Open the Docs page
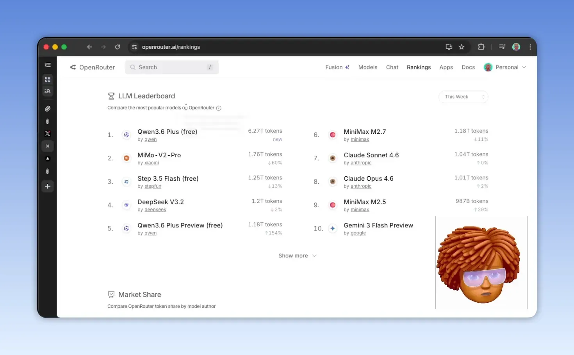Screen dimensions: 574x355 pos(468,67)
